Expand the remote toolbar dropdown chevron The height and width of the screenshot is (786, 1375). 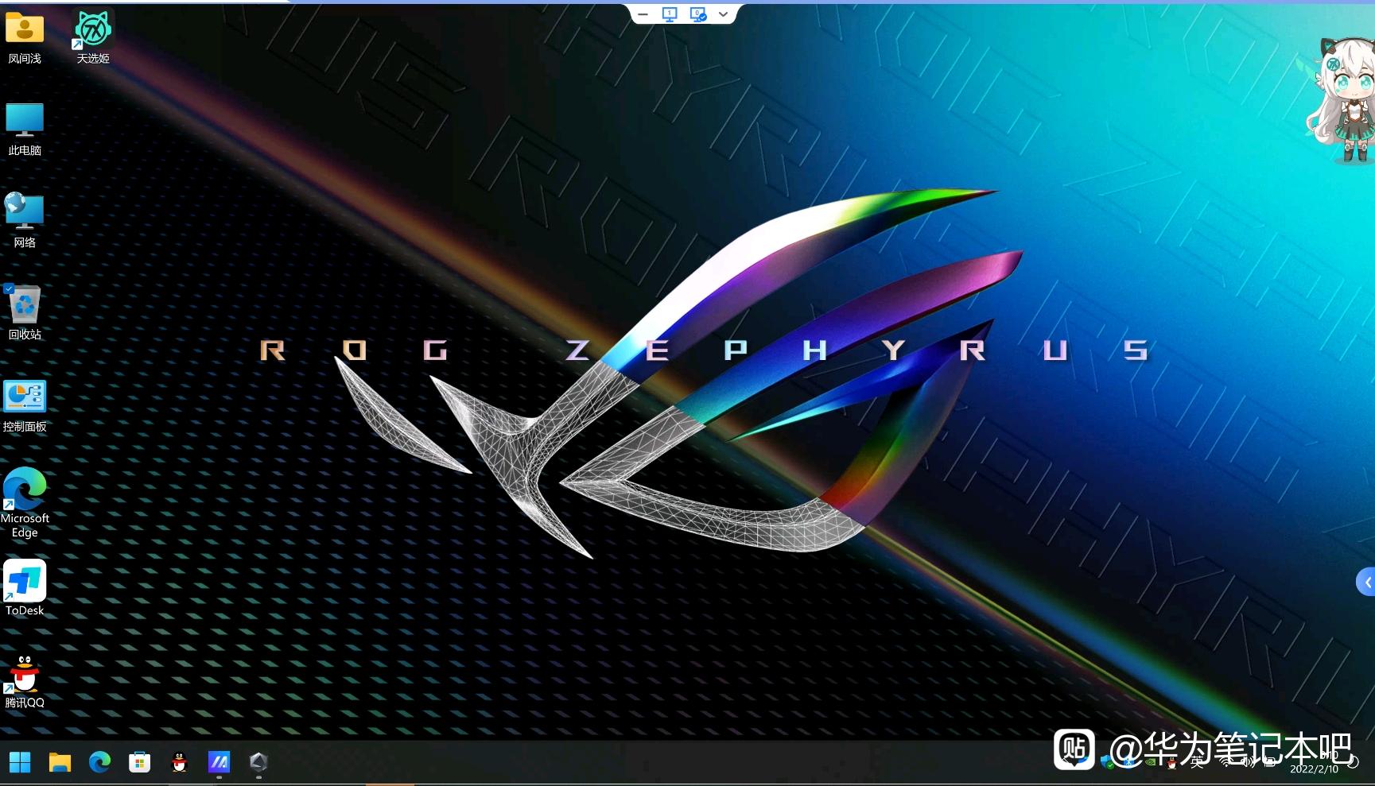724,14
